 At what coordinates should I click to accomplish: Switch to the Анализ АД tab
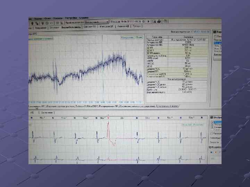[123, 26]
